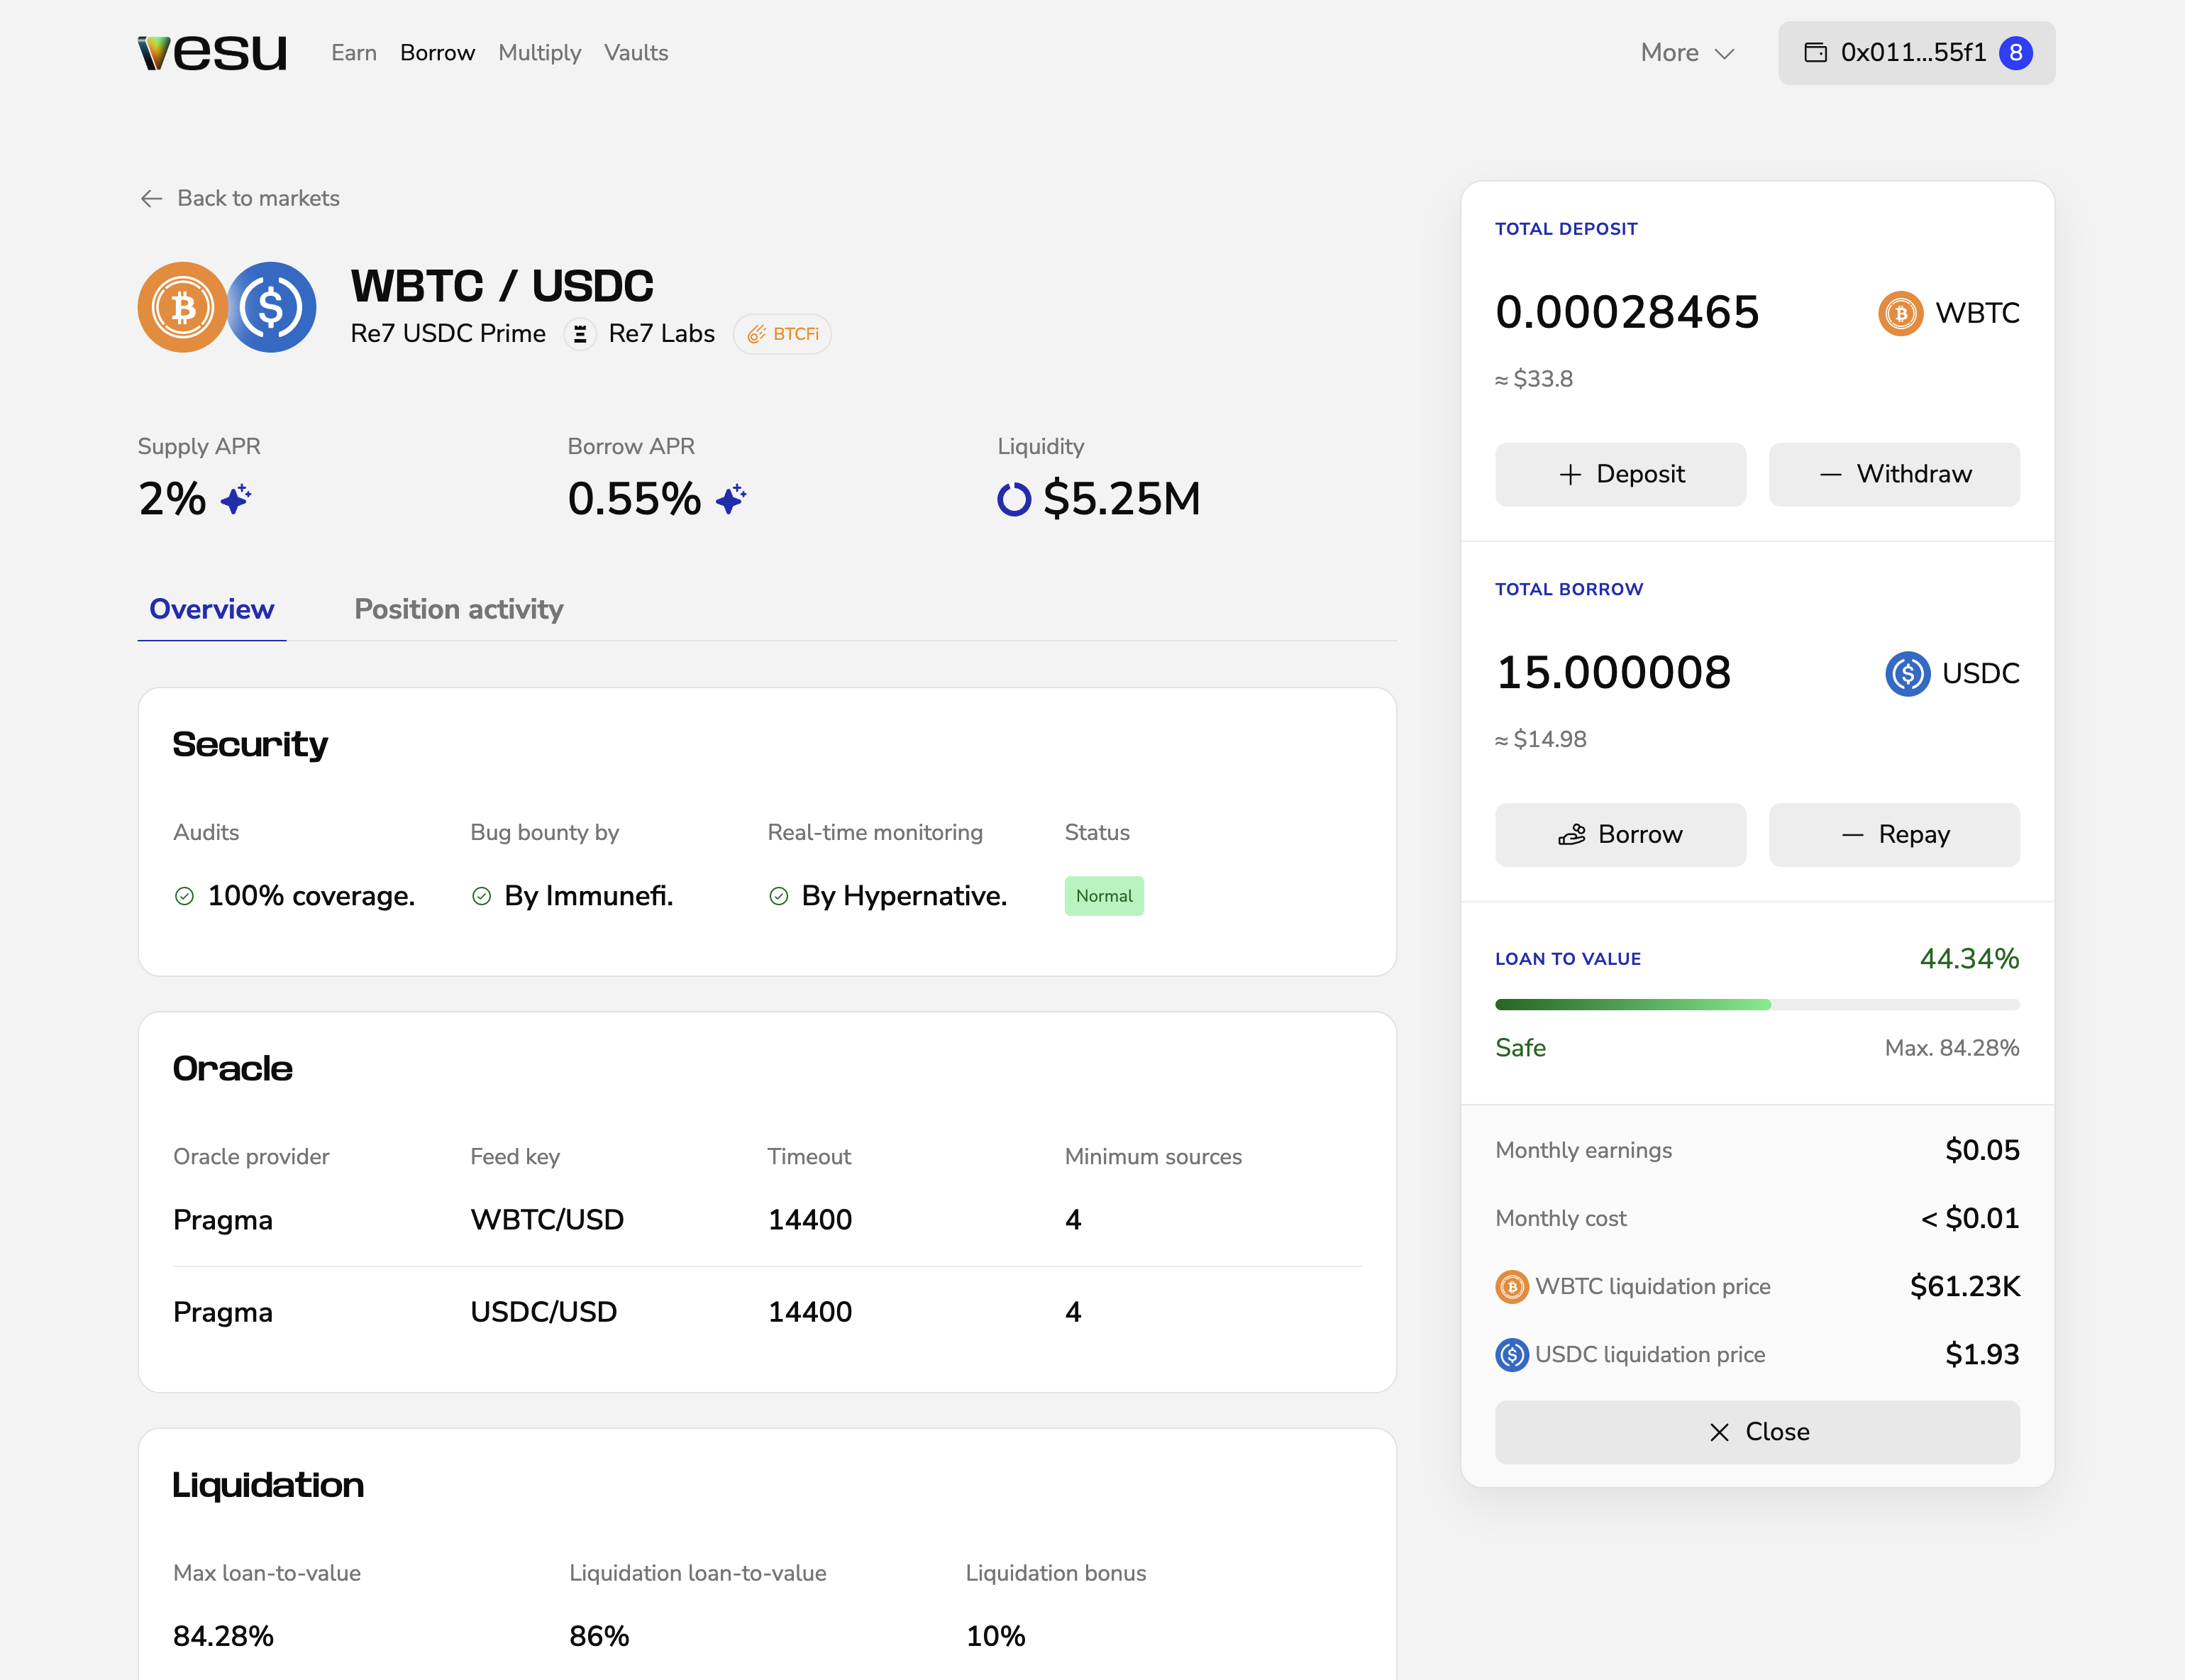Image resolution: width=2185 pixels, height=1680 pixels.
Task: Open the Multiply nav item
Action: [539, 53]
